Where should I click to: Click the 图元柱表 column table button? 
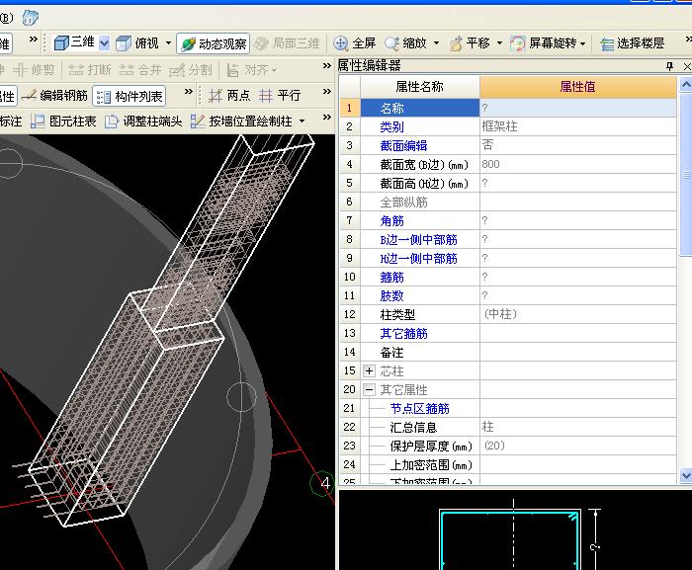coord(63,121)
